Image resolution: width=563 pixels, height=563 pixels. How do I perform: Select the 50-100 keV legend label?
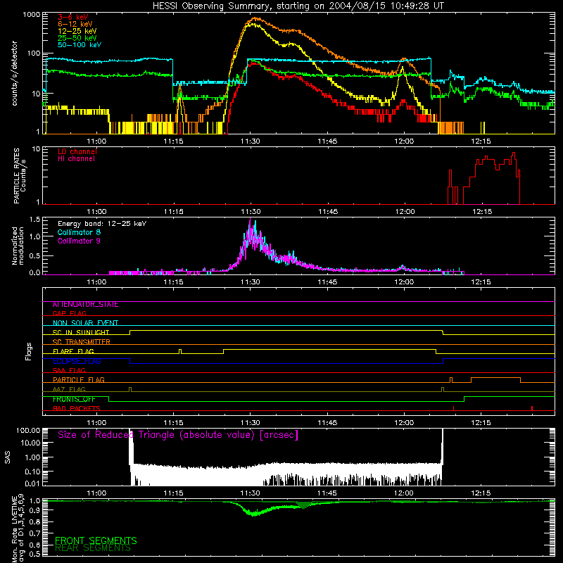(79, 45)
